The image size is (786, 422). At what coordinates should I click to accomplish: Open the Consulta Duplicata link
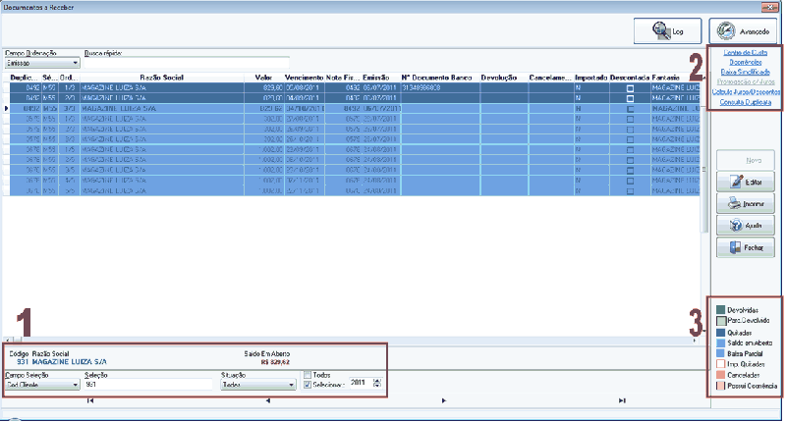click(746, 102)
